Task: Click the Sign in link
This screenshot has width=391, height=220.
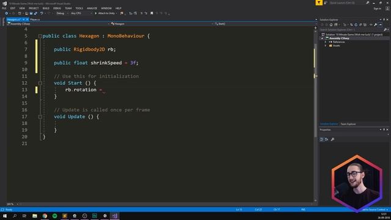Action: pyautogui.click(x=378, y=9)
